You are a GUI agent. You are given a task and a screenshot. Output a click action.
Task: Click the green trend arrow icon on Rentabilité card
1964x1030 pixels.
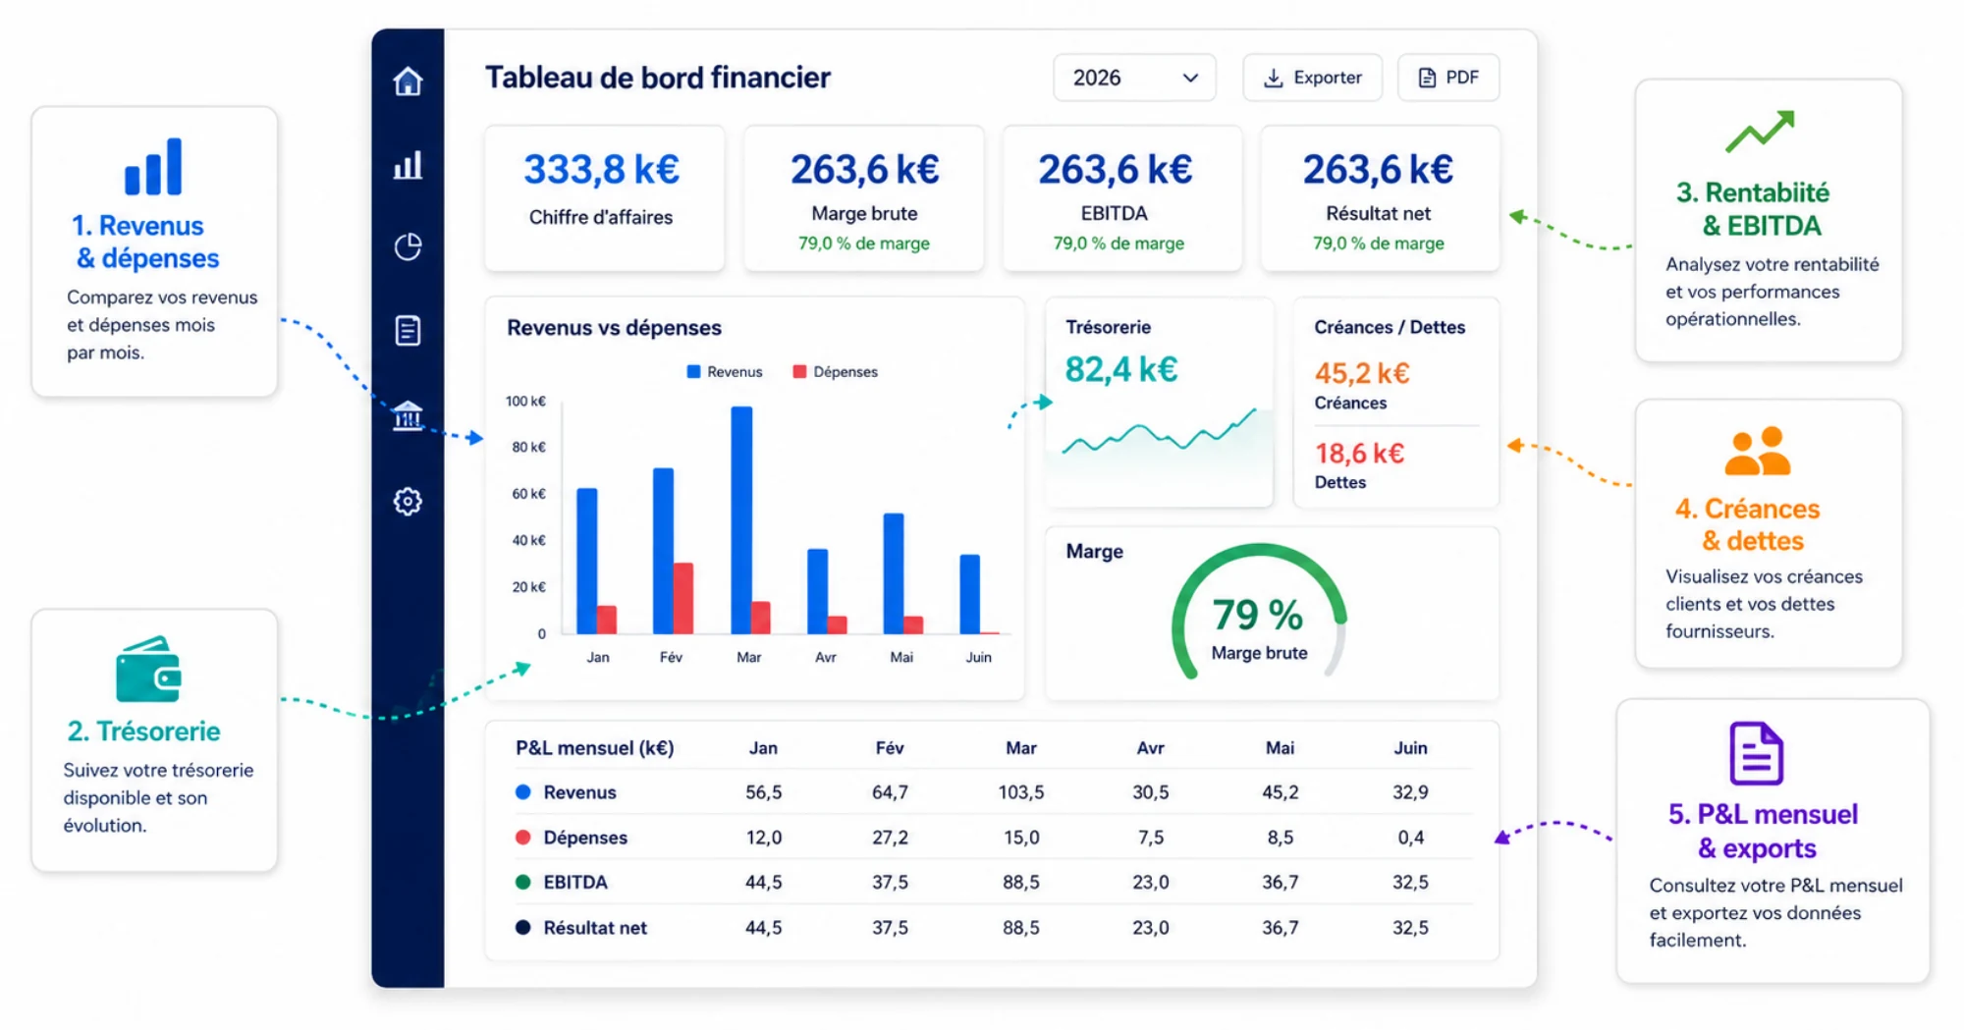[1760, 132]
